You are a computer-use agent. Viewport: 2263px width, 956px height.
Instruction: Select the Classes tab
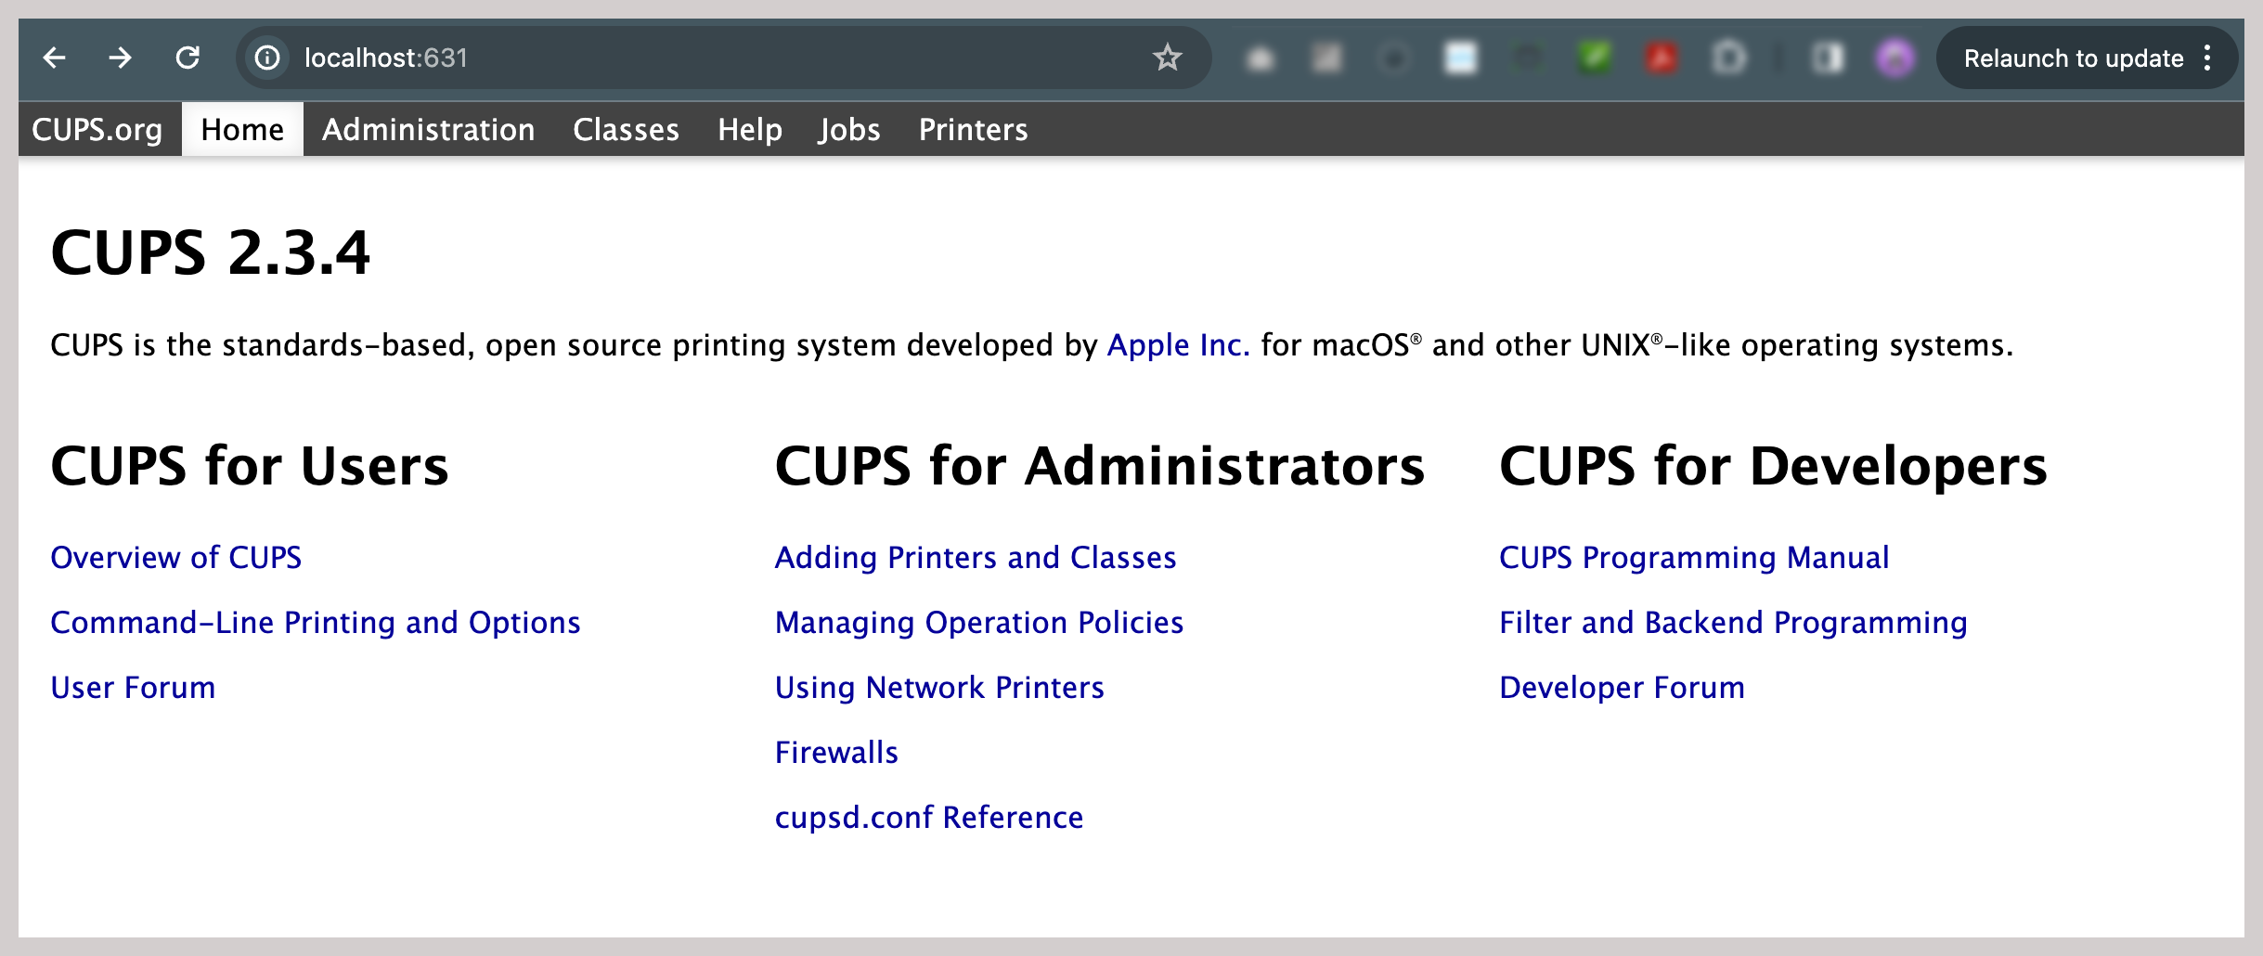[x=626, y=130]
